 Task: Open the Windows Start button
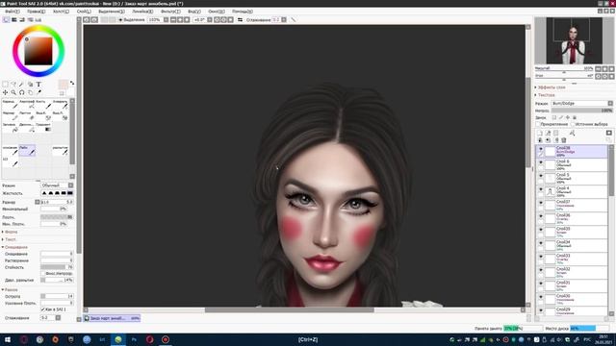[8, 339]
